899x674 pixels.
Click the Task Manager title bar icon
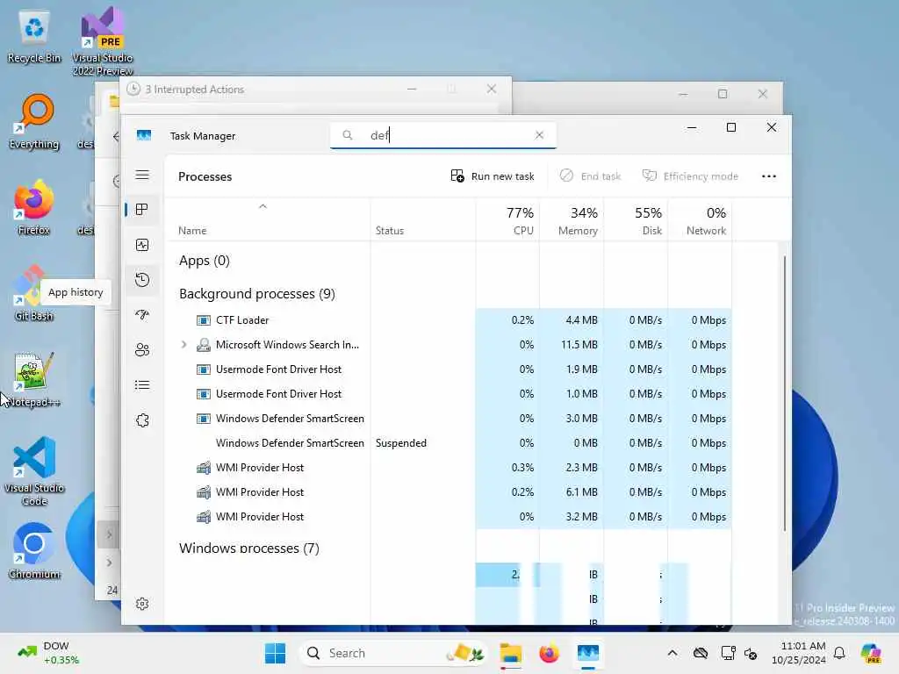144,136
